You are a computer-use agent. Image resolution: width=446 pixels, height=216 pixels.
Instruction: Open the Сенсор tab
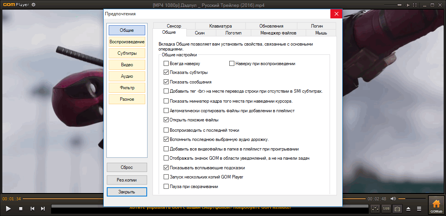[174, 26]
